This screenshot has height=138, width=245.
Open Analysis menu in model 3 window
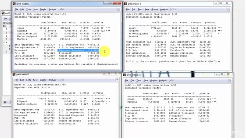coord(52,80)
